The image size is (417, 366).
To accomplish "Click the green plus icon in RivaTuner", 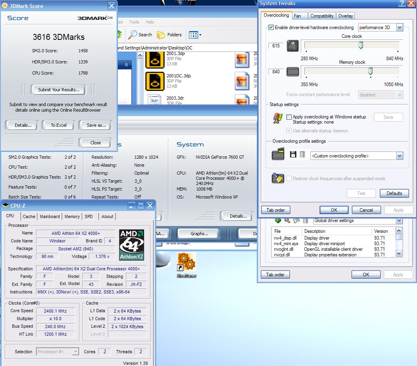I will tap(278, 220).
